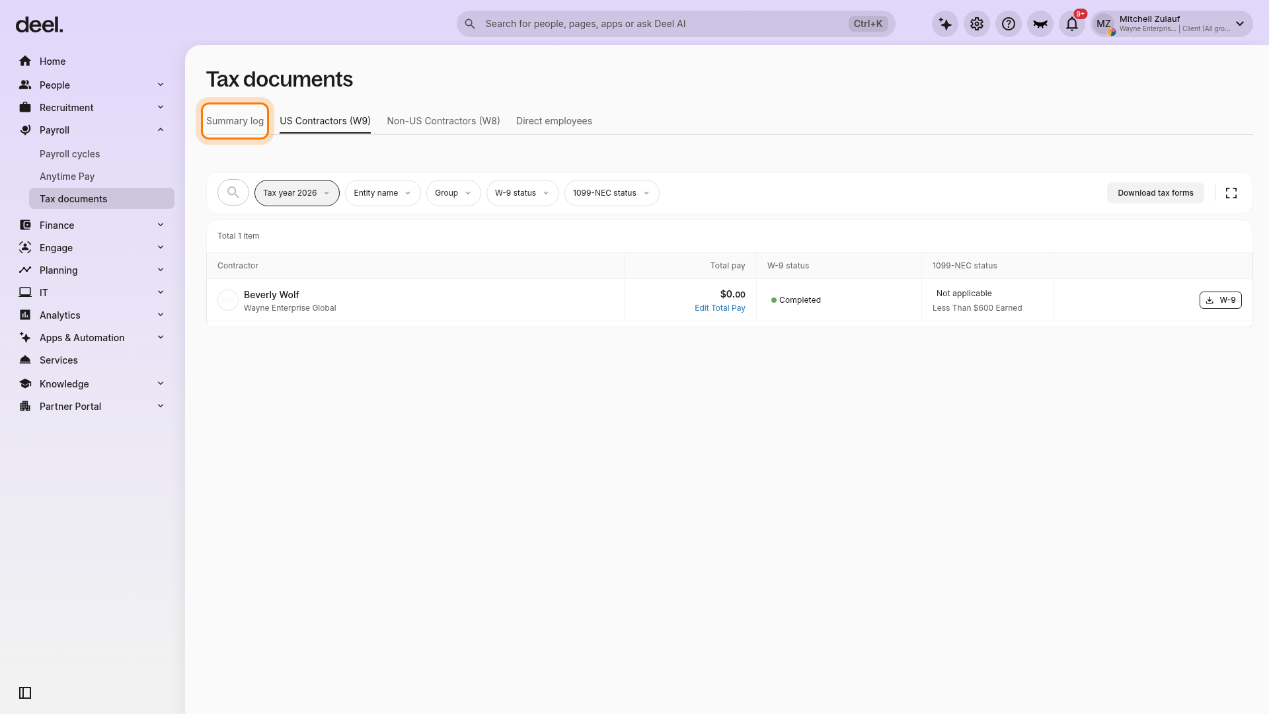This screenshot has height=714, width=1269.
Task: Open the Services sidebar item
Action: click(x=59, y=360)
